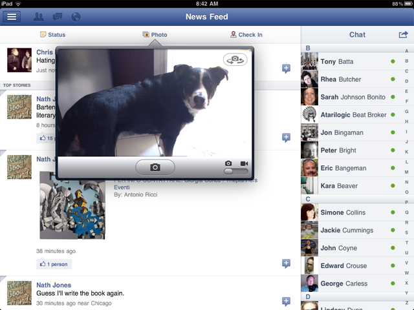Tap comment plus on 38 minutes post
This screenshot has width=414, height=310.
point(286,263)
